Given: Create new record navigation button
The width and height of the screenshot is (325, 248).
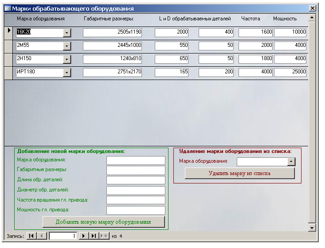Looking at the screenshot, I should point(104,236).
